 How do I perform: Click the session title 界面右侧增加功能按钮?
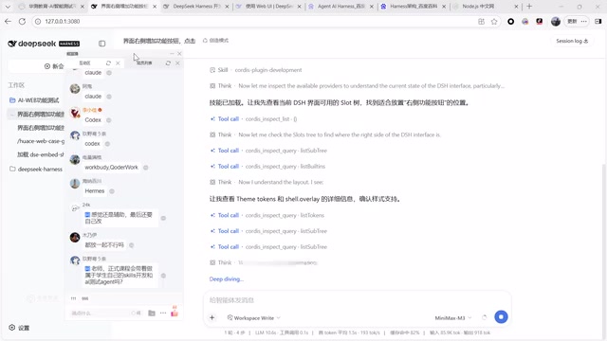tap(159, 41)
